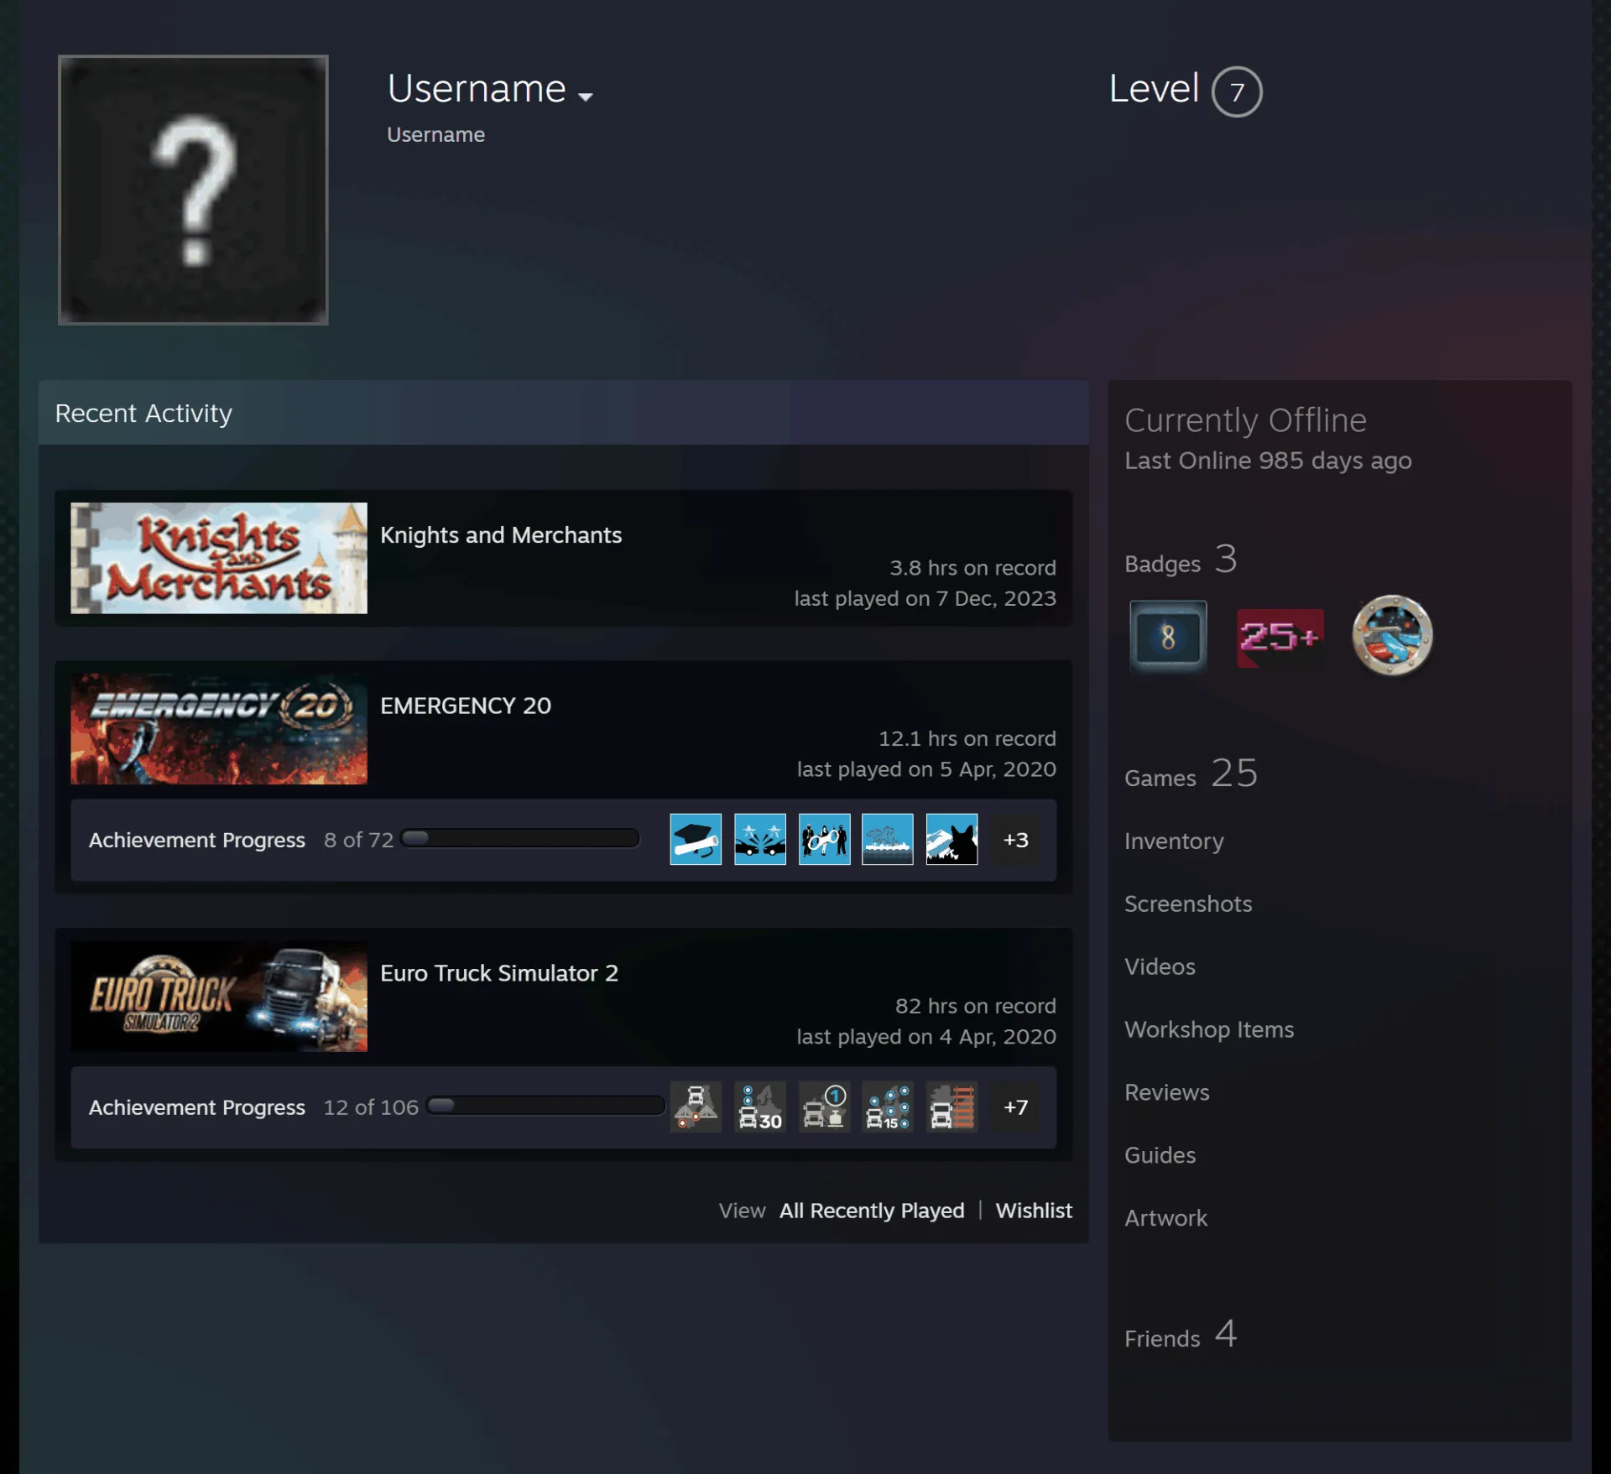The image size is (1611, 1474).
Task: Show +3 more EMERGENCY 20 achievements
Action: point(1015,840)
